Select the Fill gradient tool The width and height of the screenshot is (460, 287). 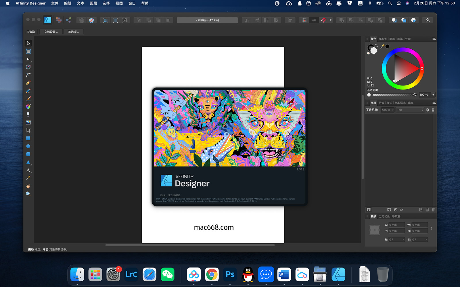tap(28, 106)
